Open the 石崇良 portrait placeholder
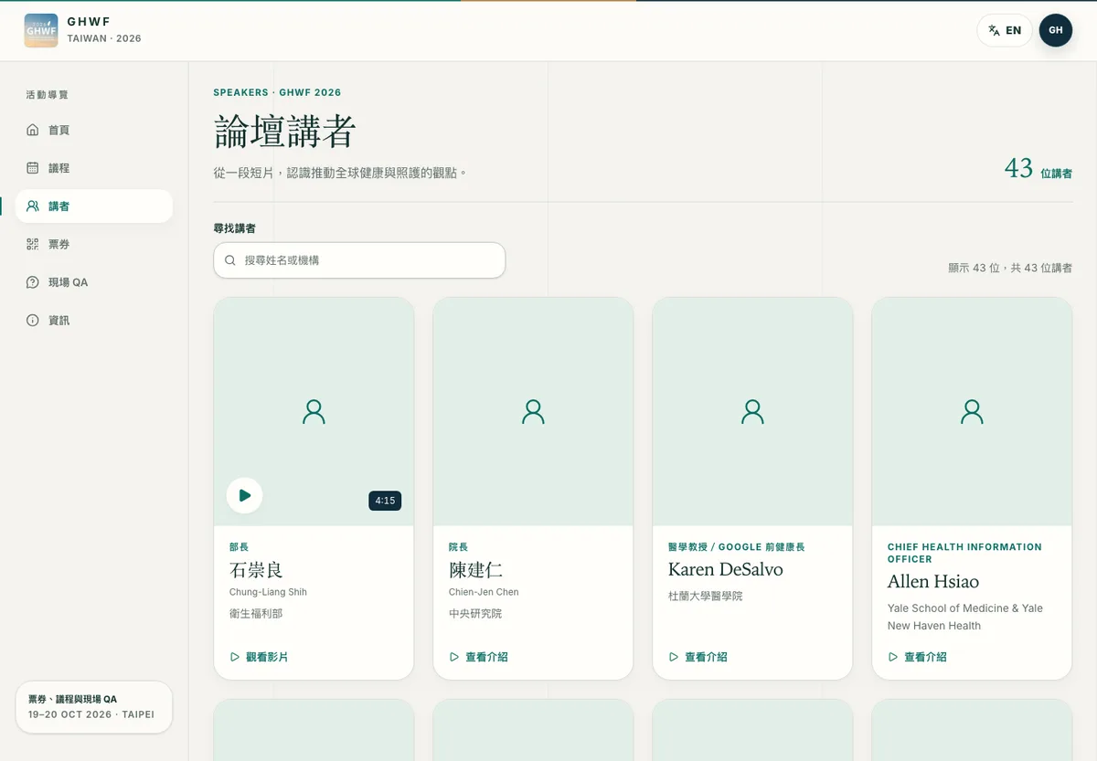The image size is (1097, 761). (x=314, y=412)
